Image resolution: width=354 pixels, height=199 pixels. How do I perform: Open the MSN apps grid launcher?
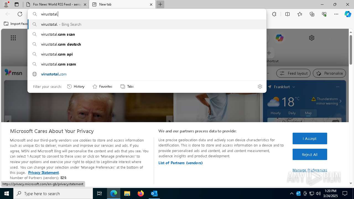tap(13, 38)
